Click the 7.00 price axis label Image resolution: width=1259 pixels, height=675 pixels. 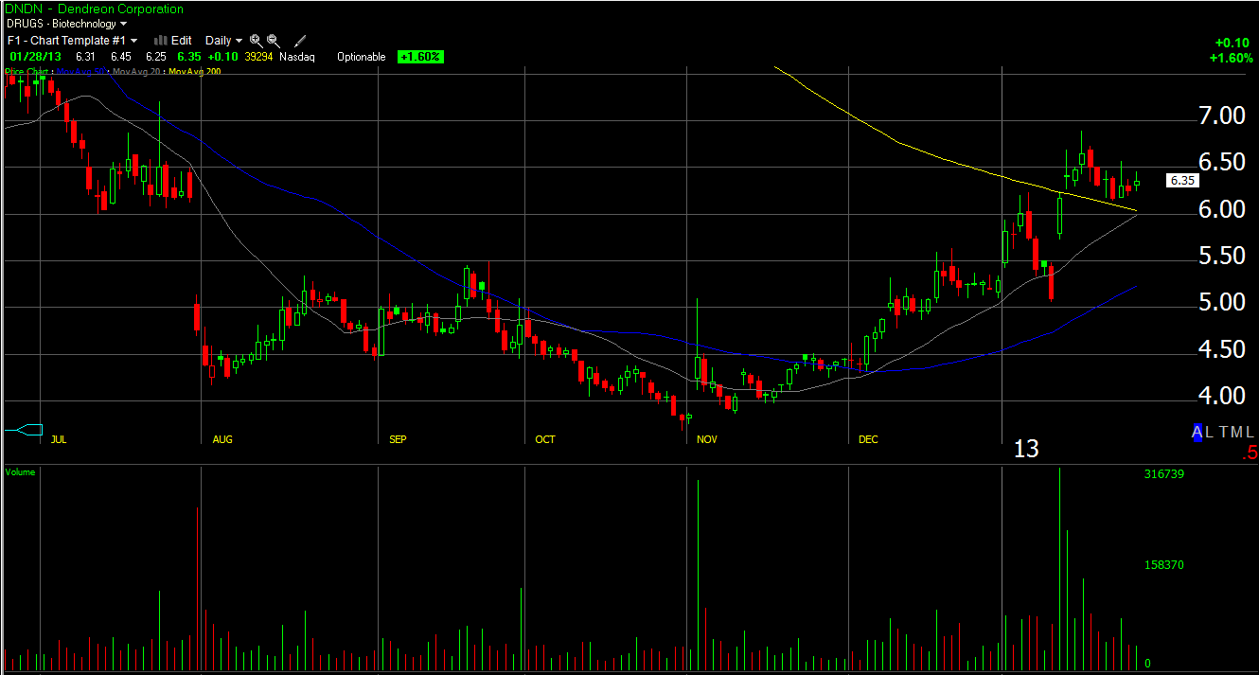(1220, 116)
